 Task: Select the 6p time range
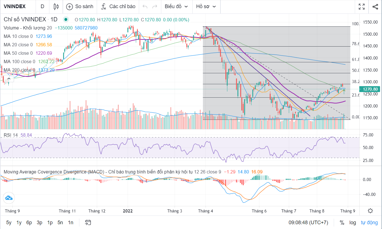point(29,223)
